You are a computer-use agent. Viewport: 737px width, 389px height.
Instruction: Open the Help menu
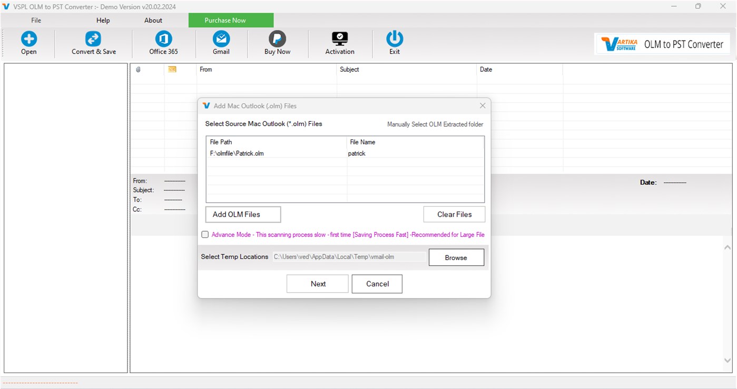[103, 20]
